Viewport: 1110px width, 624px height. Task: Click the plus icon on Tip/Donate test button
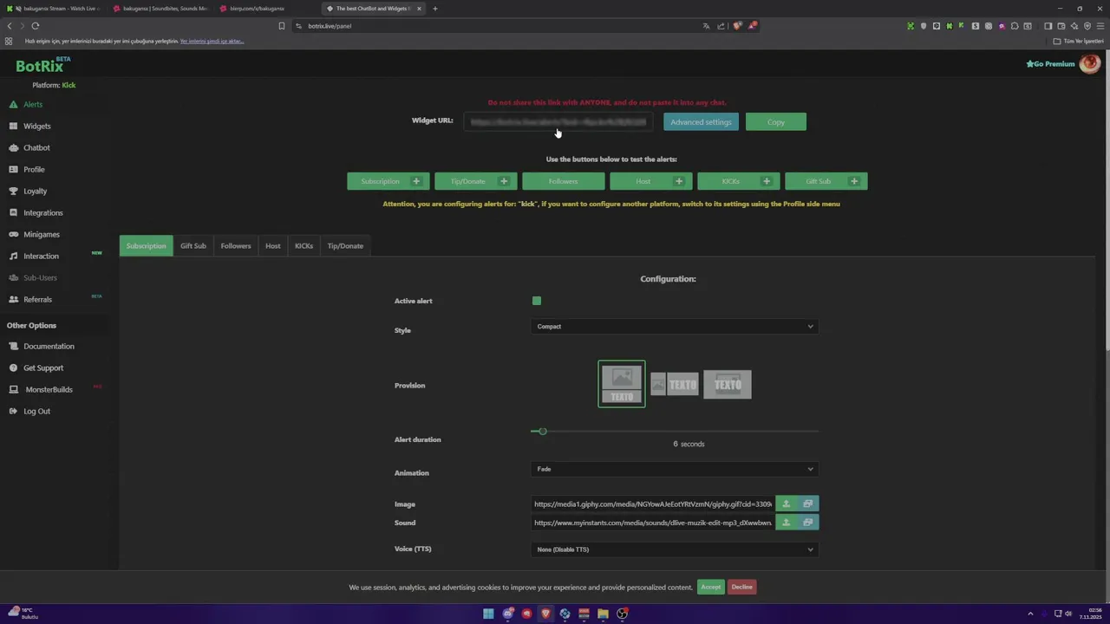504,181
